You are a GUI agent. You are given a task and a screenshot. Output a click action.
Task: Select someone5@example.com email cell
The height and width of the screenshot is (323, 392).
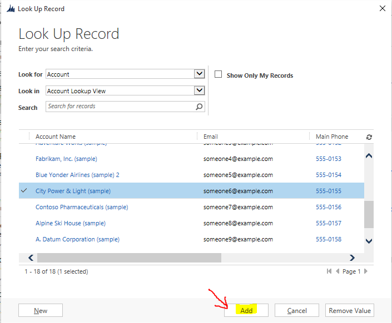pyautogui.click(x=238, y=175)
